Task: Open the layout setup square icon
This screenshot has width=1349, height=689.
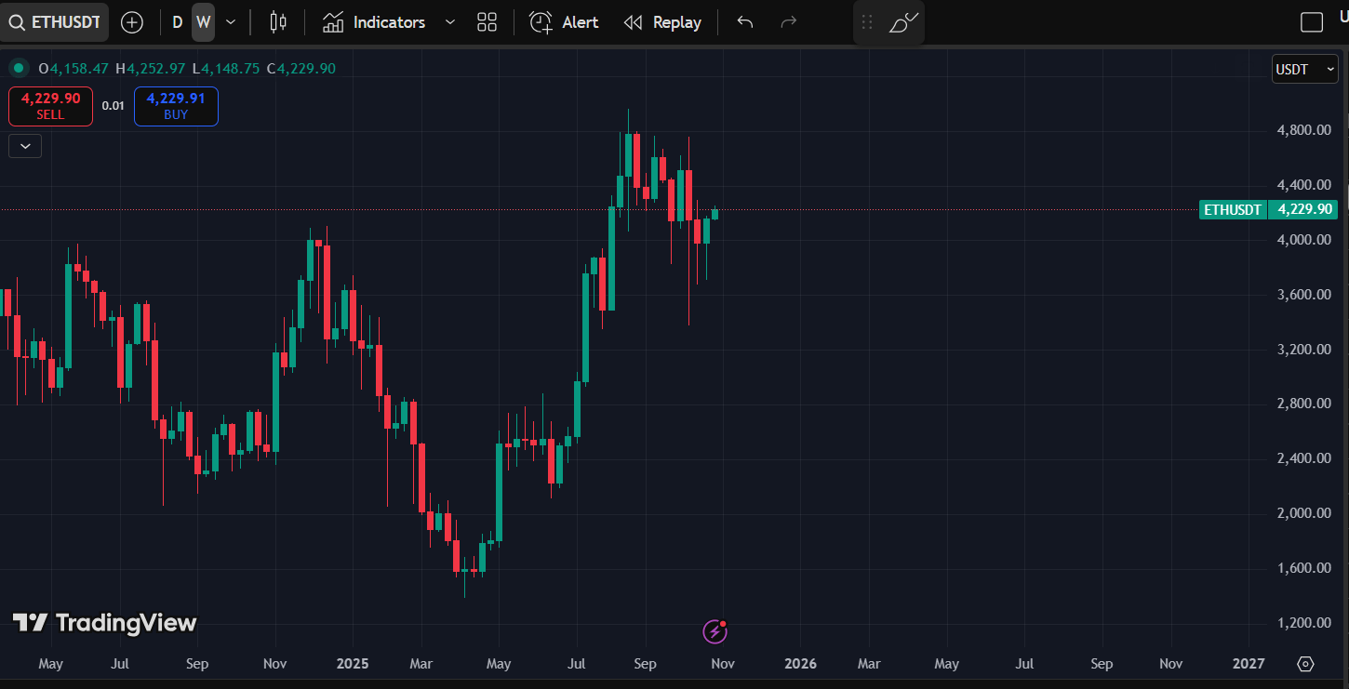Action: [1312, 22]
